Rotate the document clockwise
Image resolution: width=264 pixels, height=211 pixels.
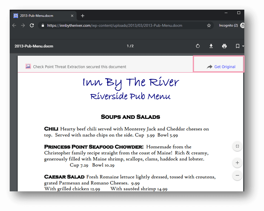coord(198,46)
